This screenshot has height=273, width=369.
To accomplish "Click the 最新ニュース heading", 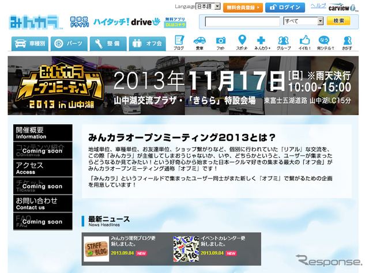I will (x=109, y=219).
